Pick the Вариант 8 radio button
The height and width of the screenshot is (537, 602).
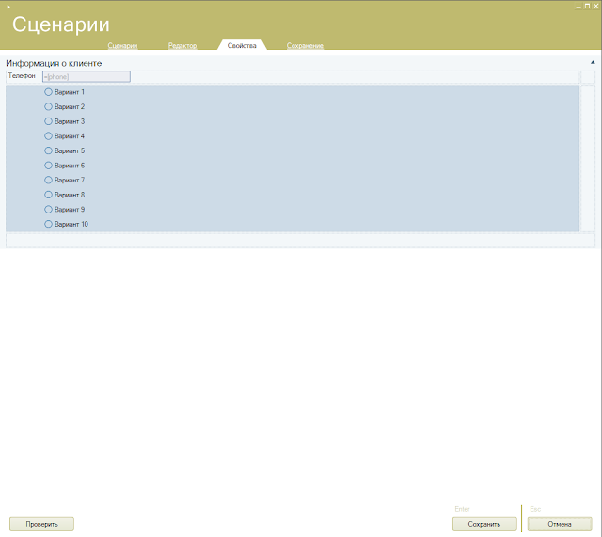pyautogui.click(x=48, y=195)
